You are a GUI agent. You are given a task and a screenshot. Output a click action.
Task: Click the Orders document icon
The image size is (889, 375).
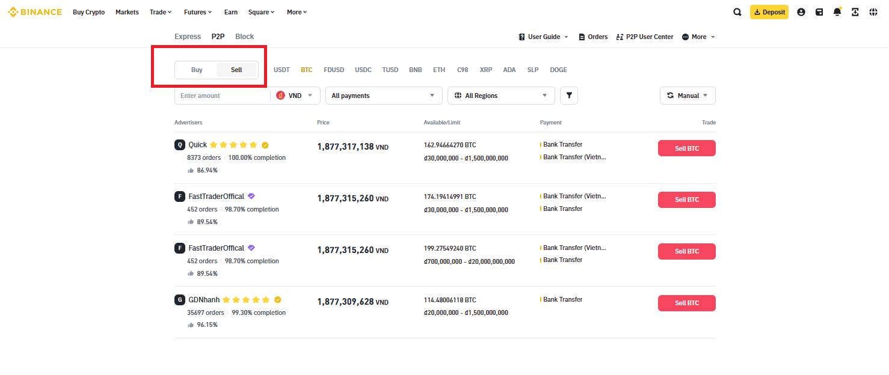coord(582,37)
